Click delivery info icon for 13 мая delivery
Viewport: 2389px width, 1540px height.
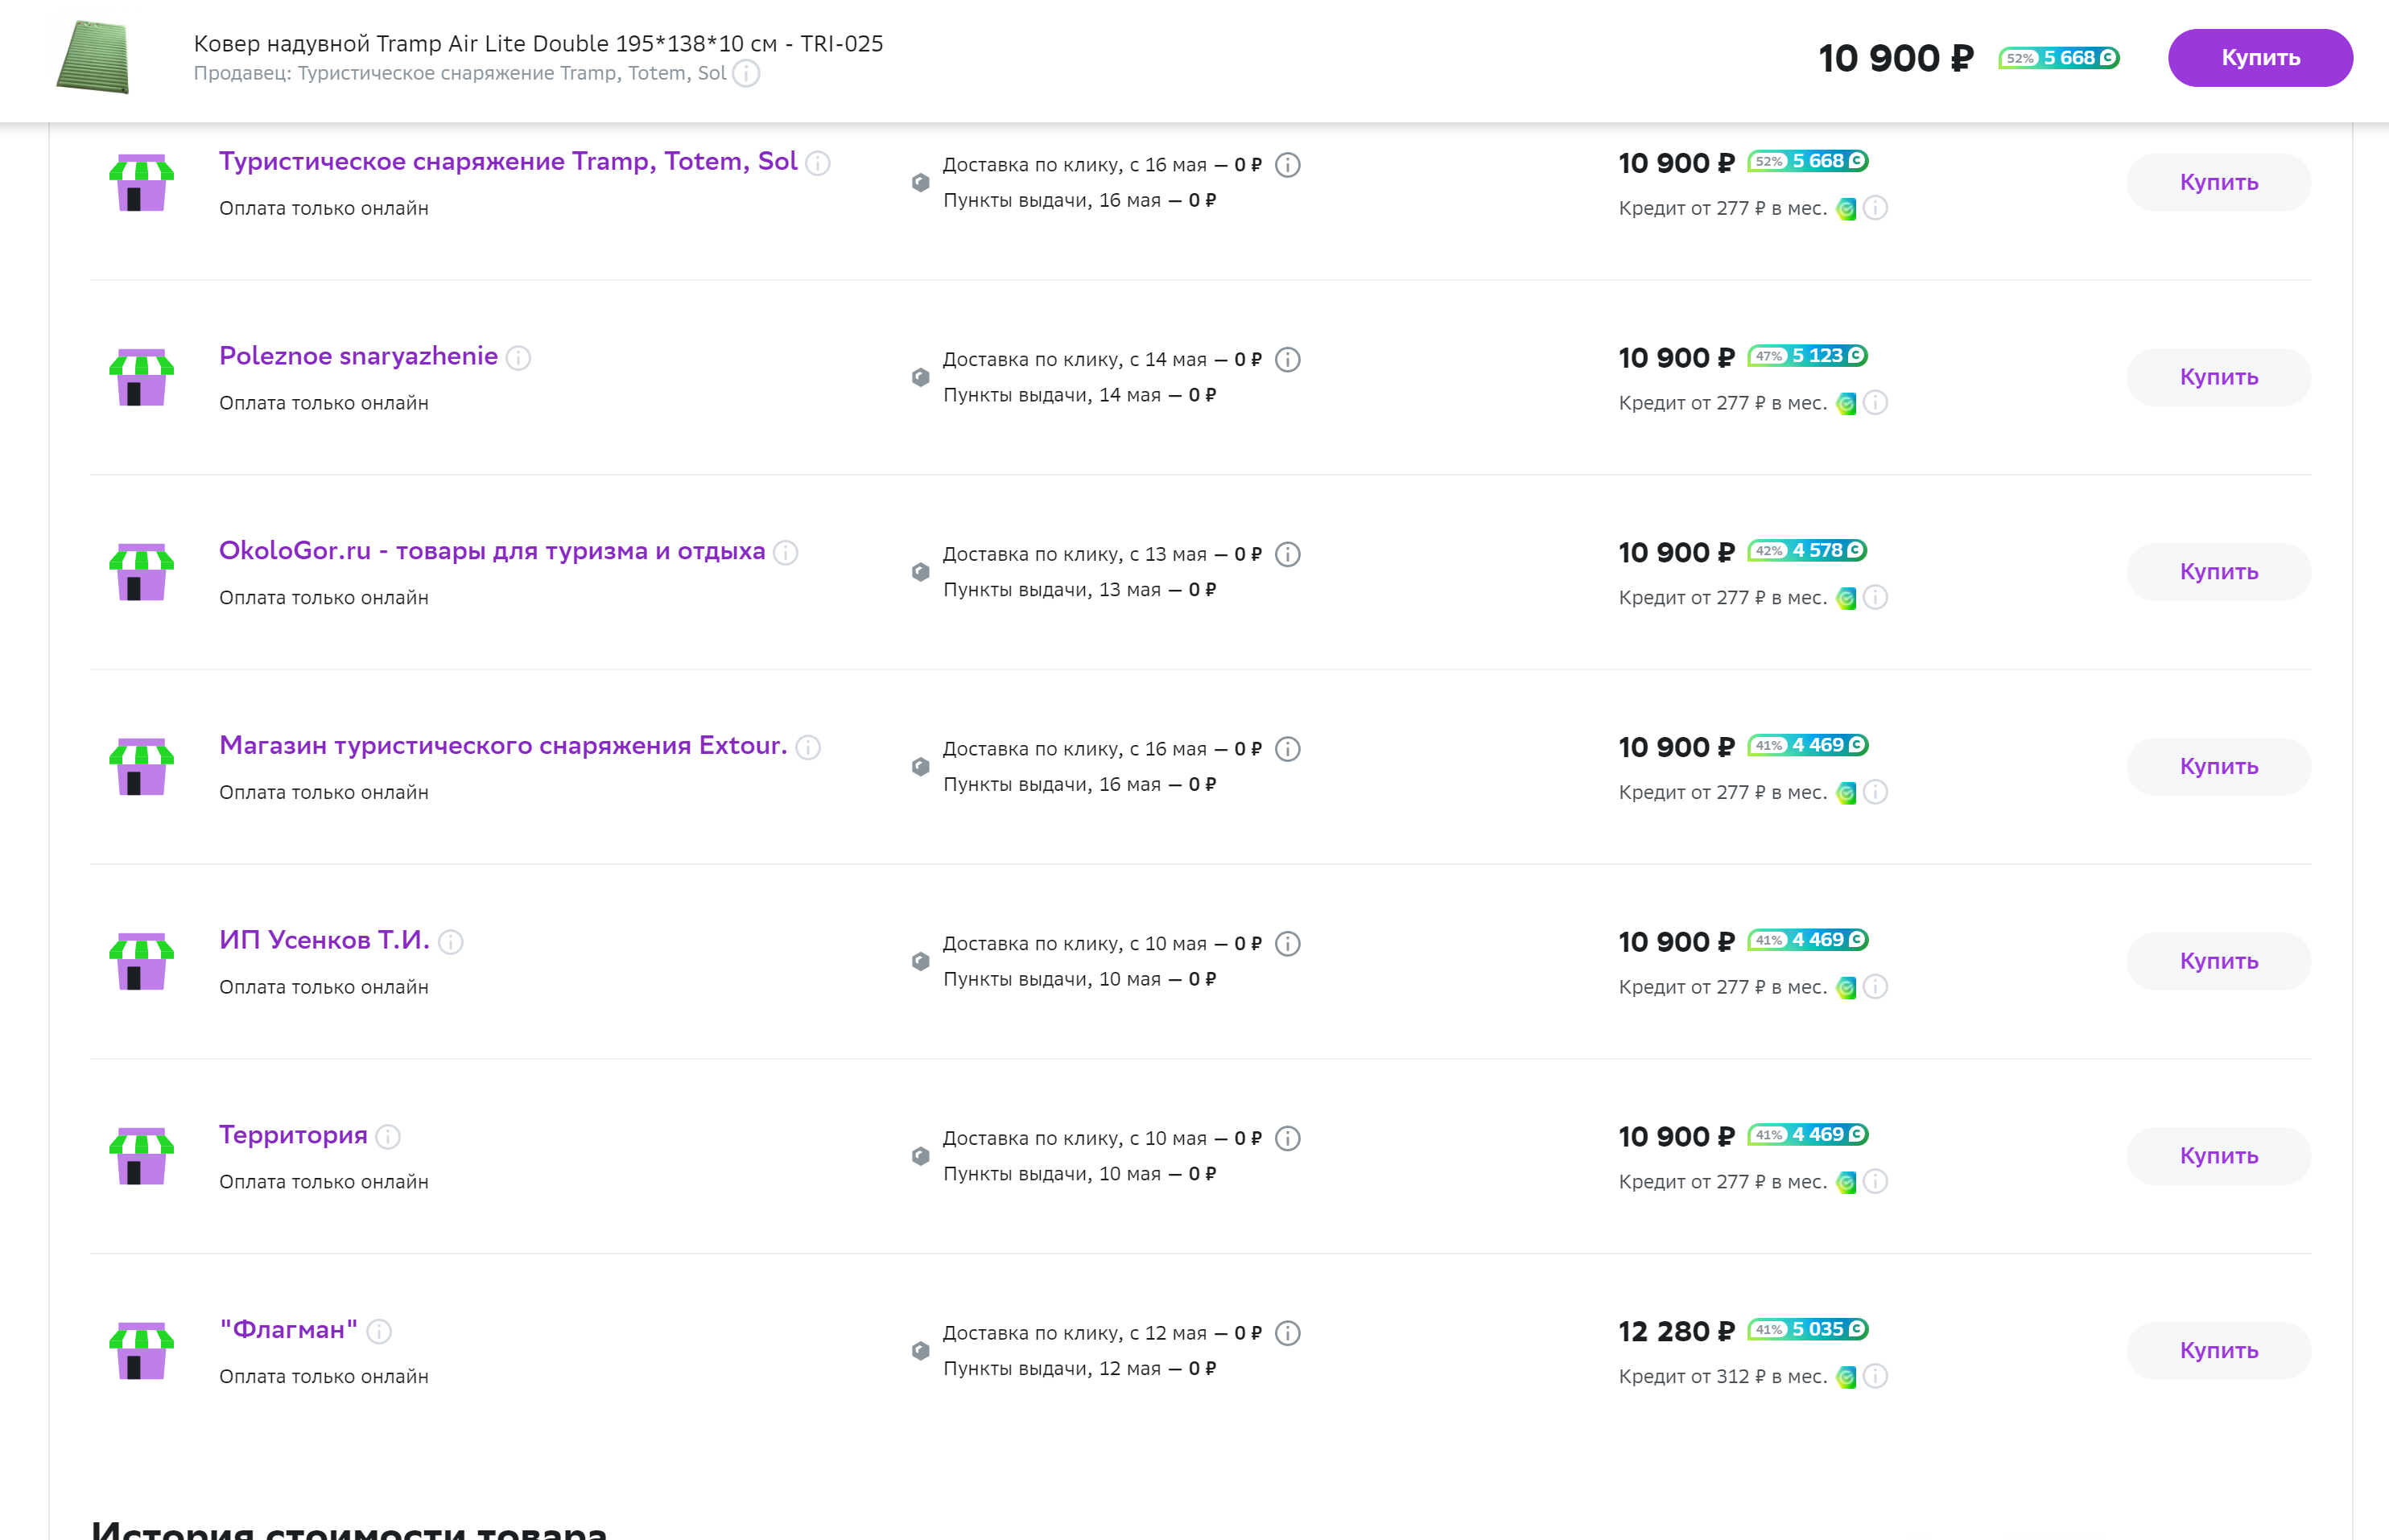[1288, 555]
